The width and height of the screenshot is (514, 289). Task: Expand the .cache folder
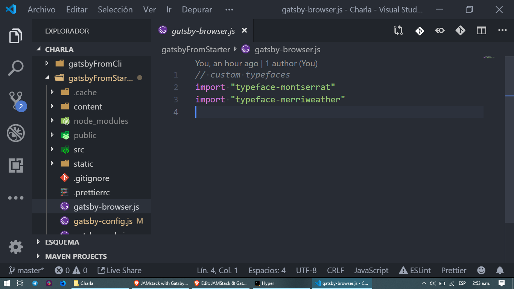pos(91,92)
